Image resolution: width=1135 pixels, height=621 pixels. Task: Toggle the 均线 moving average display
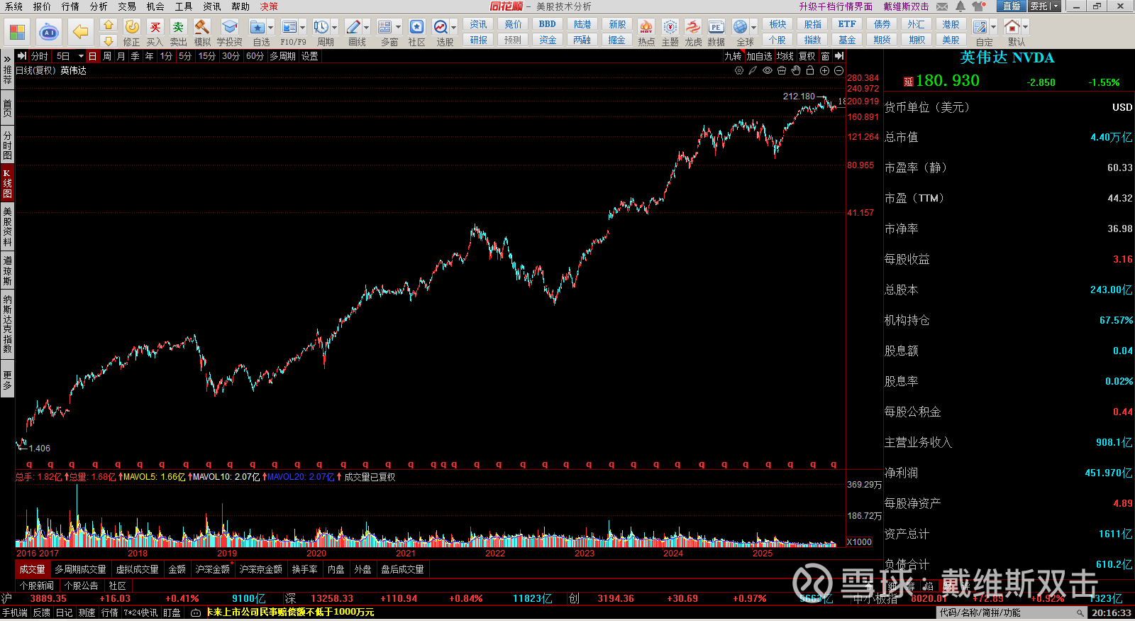point(785,56)
